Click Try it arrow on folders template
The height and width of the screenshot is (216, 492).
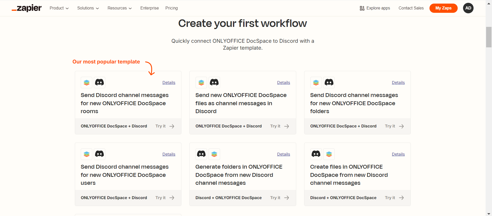coord(401,126)
